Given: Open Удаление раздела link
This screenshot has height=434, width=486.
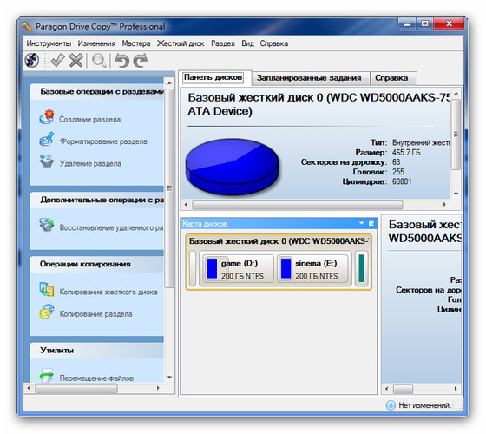Looking at the screenshot, I should 90,163.
